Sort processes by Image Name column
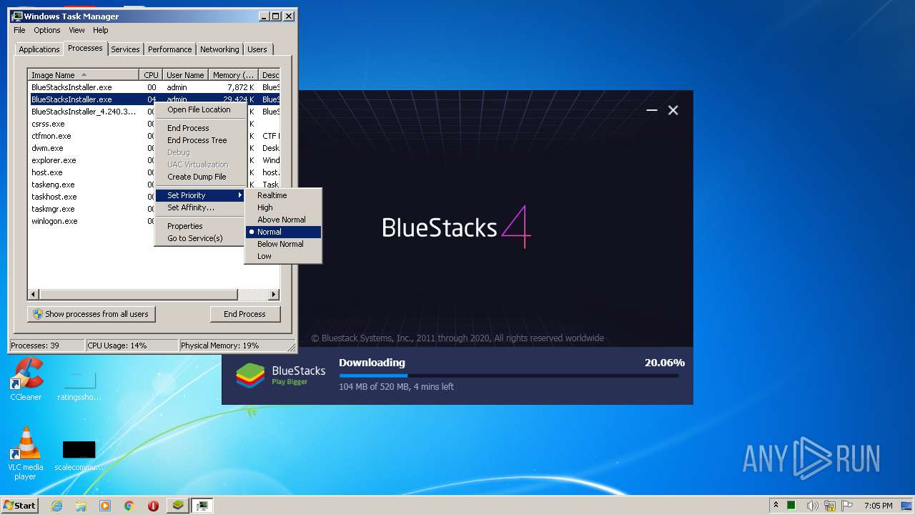The height and width of the screenshot is (515, 915). tap(83, 75)
